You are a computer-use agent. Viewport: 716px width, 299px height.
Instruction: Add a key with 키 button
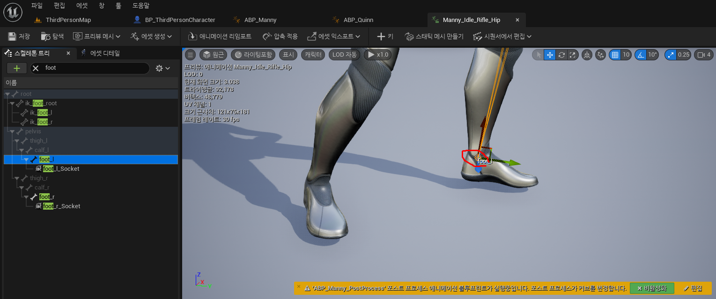click(x=385, y=36)
